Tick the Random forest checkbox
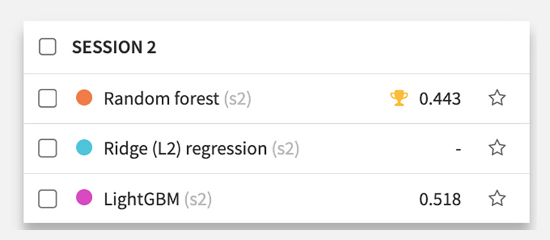 pos(47,98)
